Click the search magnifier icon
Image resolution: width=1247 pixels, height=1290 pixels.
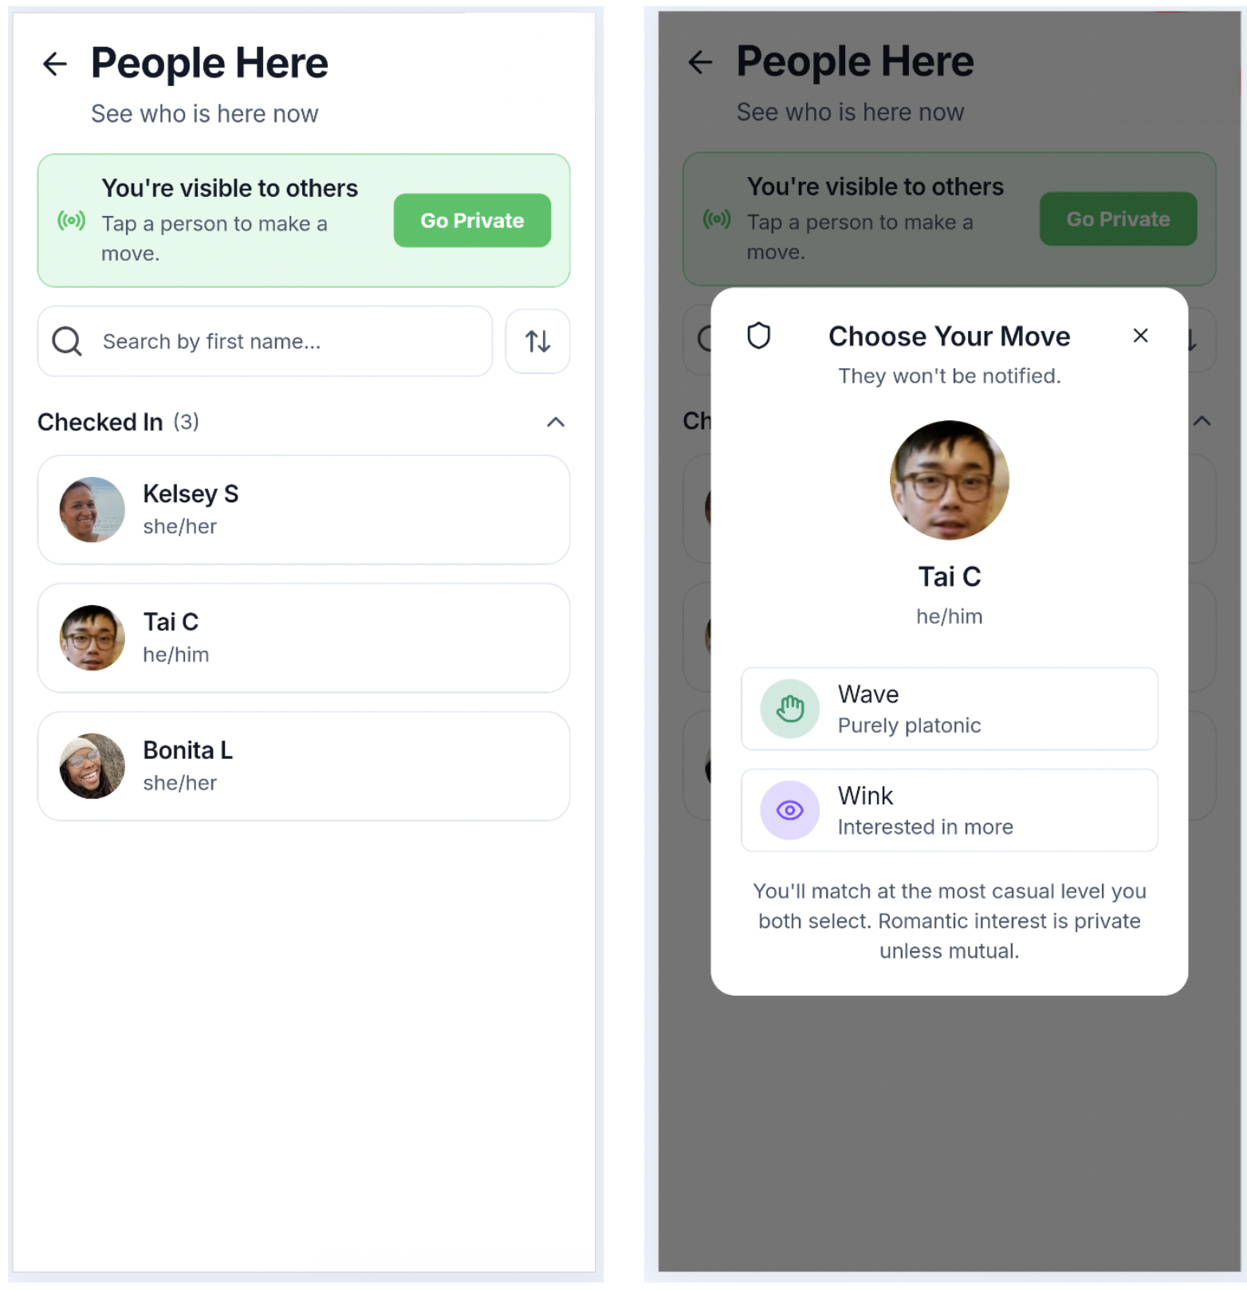[x=67, y=341]
